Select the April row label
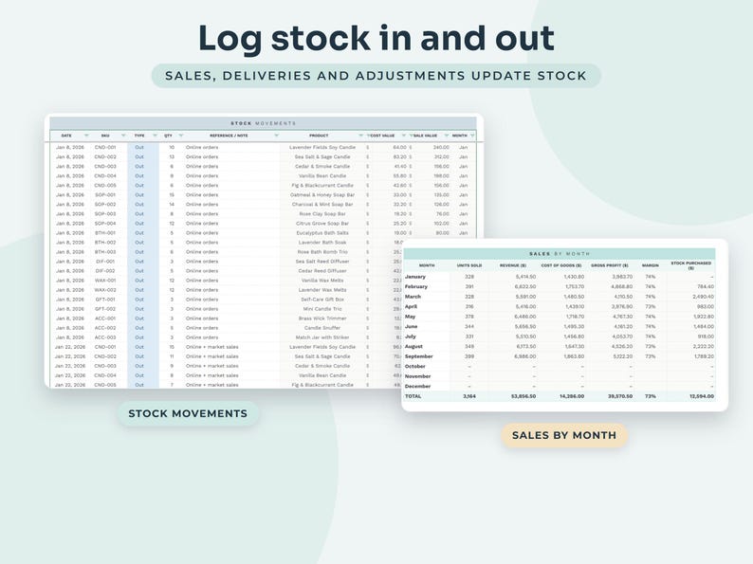The width and height of the screenshot is (753, 564). (411, 307)
